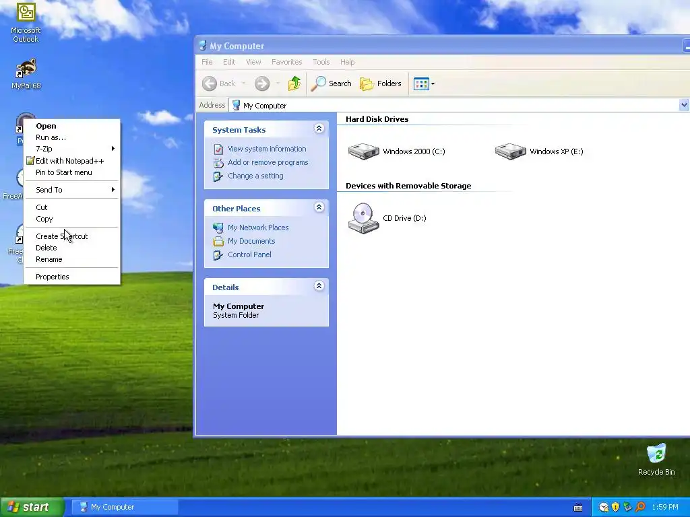
Task: Click the 1:59 PM taskbar clock
Action: pyautogui.click(x=665, y=508)
